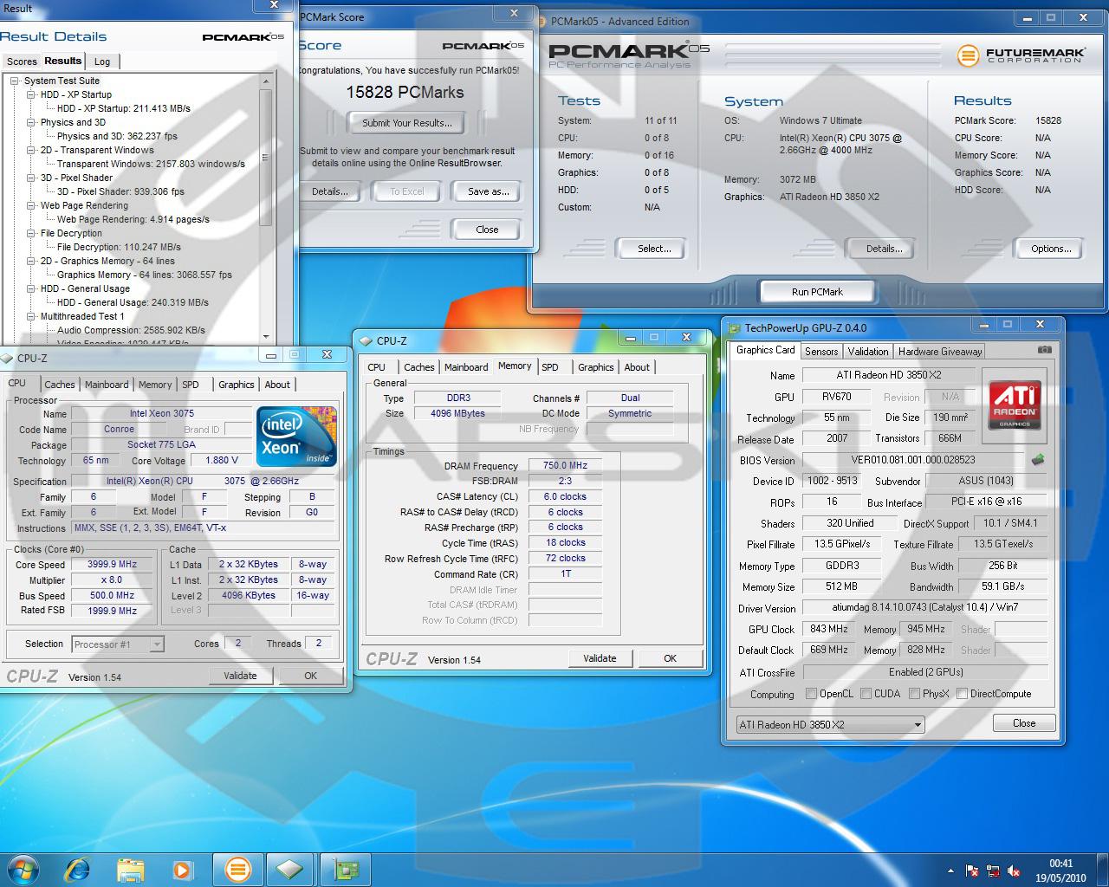1109x887 pixels.
Task: Click title bar icon of CPU-Z CPU window
Action: pyautogui.click(x=8, y=358)
